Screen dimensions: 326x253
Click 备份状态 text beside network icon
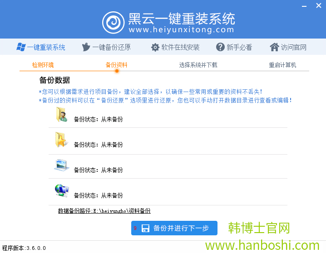[x=98, y=195]
